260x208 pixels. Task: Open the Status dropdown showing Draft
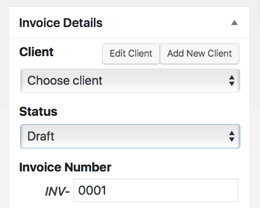coord(130,136)
